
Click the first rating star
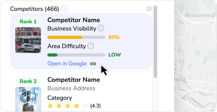click(50, 106)
